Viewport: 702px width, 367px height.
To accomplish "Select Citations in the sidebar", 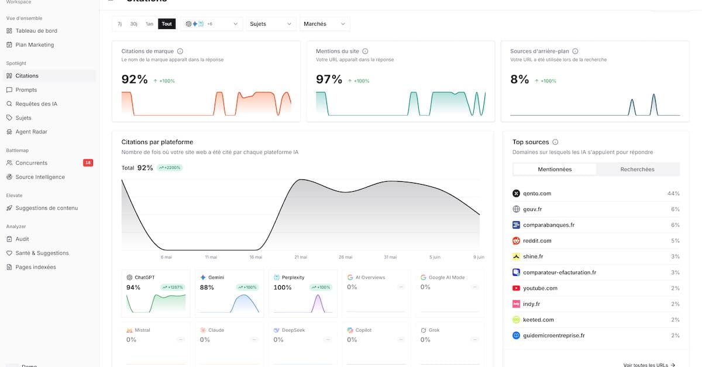I will click(49, 76).
